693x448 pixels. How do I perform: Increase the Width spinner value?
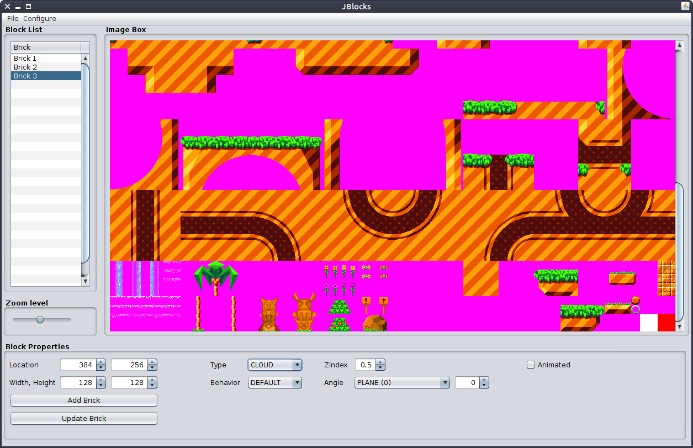(x=100, y=380)
